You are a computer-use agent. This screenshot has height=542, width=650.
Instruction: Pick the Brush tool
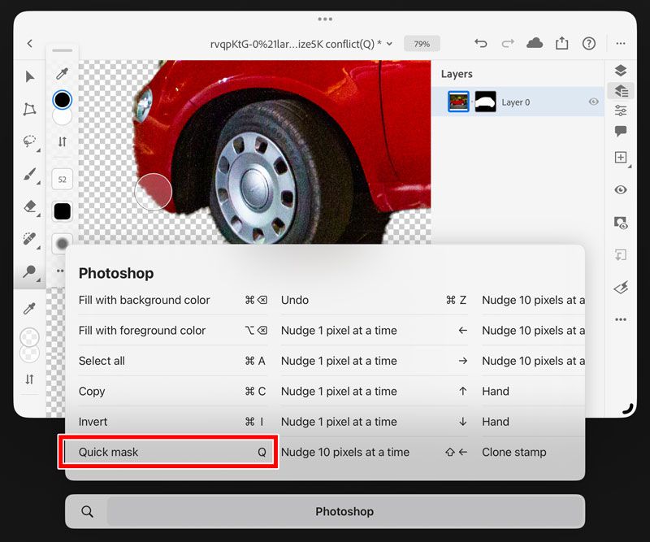click(30, 174)
